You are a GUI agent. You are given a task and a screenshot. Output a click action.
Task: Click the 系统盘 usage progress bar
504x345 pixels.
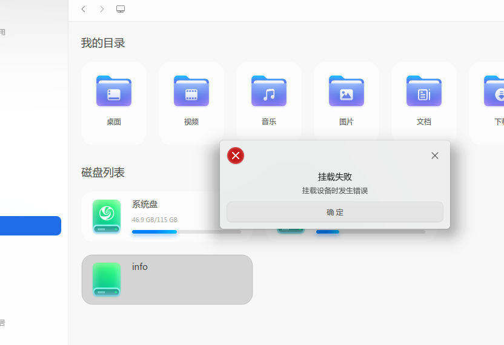click(x=187, y=232)
